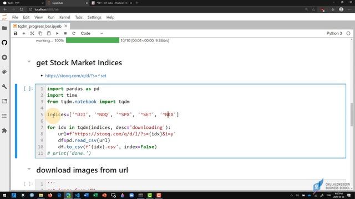Open the stooq.com ^set link

[75, 76]
